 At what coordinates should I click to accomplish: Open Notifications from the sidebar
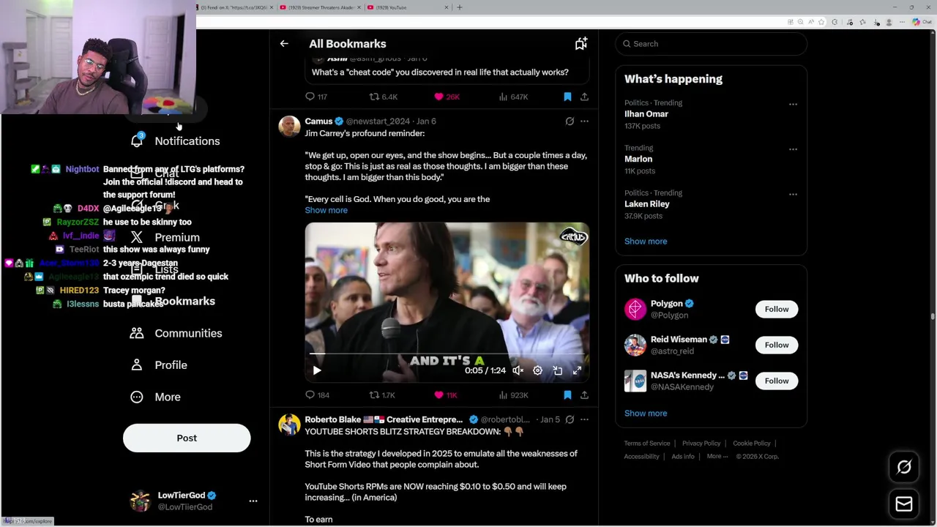[x=177, y=141]
